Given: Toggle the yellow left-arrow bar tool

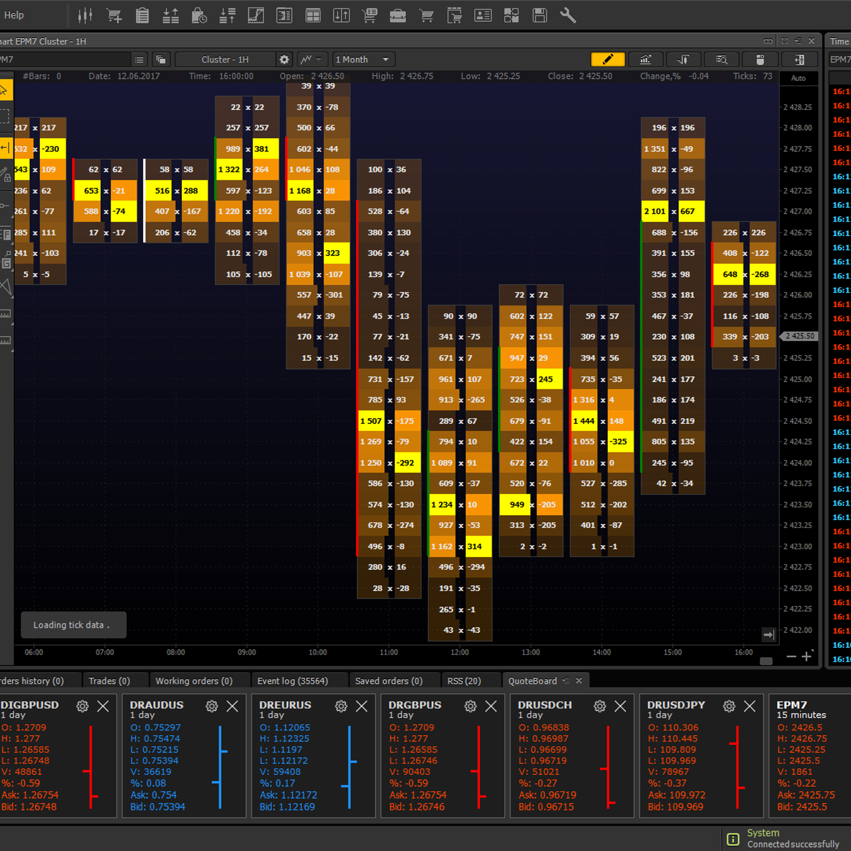Looking at the screenshot, I should [6, 148].
